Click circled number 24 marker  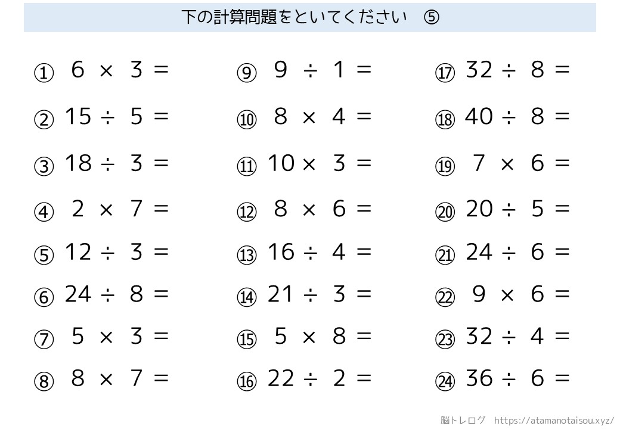coord(445,381)
